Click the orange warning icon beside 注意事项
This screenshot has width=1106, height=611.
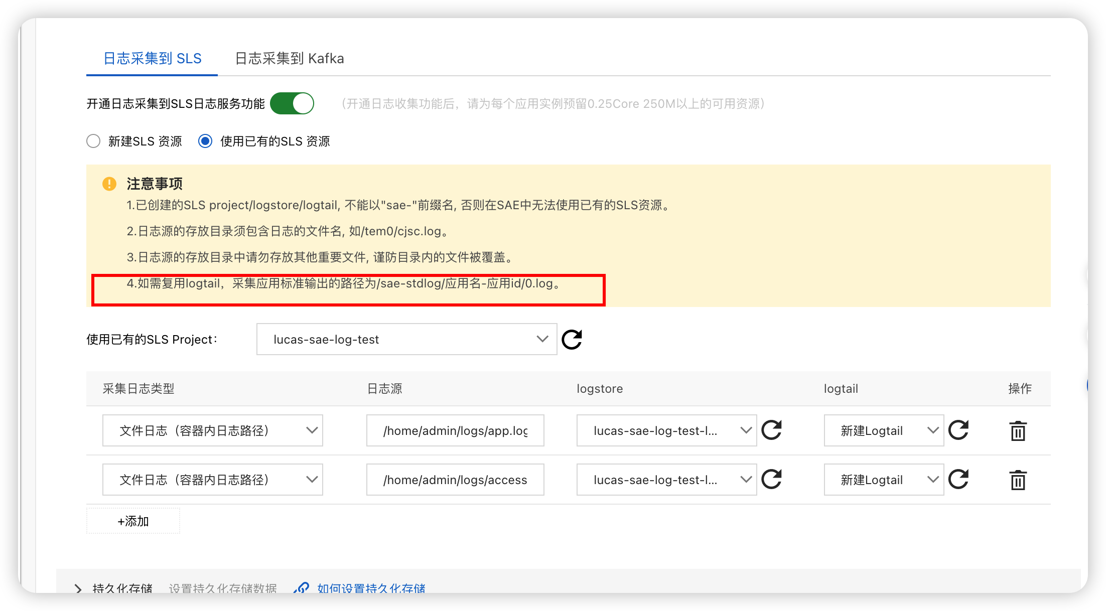(x=109, y=184)
